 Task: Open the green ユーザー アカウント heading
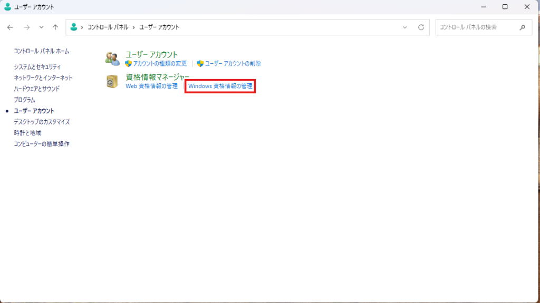pyautogui.click(x=151, y=54)
